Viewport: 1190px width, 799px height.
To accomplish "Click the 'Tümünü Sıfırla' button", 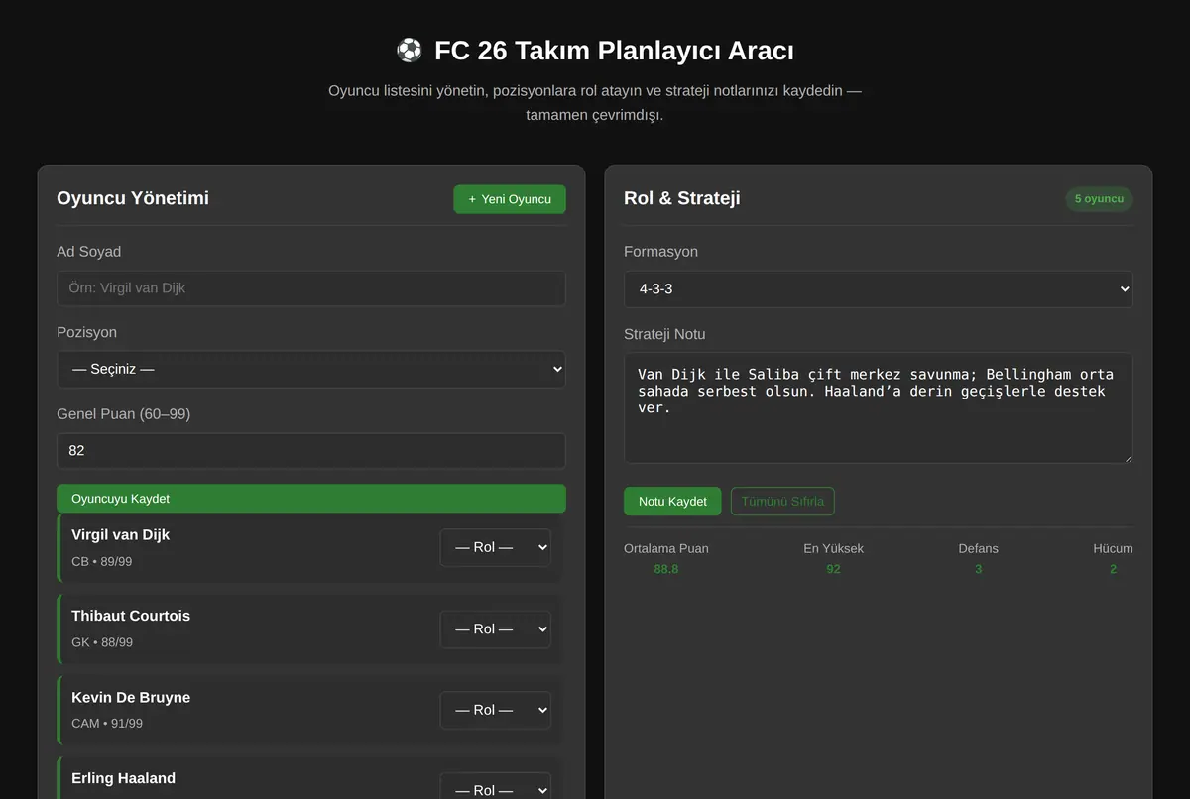I will click(782, 502).
